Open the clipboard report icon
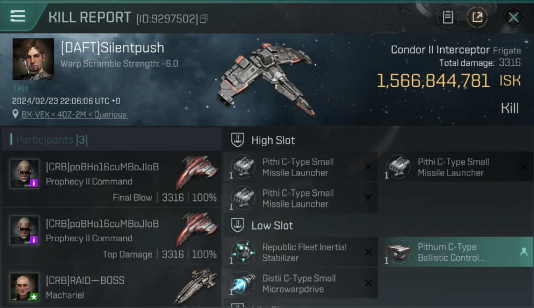This screenshot has height=308, width=534. coord(448,17)
